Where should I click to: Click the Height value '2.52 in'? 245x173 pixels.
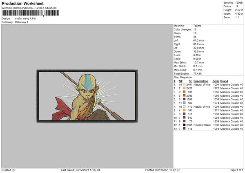click(239, 10)
